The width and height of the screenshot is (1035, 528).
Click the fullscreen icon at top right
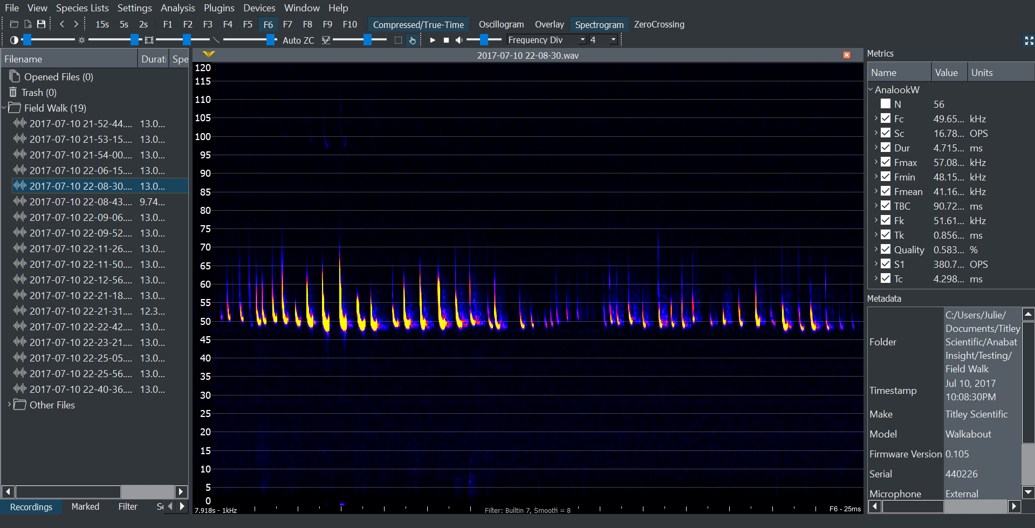pos(1029,40)
